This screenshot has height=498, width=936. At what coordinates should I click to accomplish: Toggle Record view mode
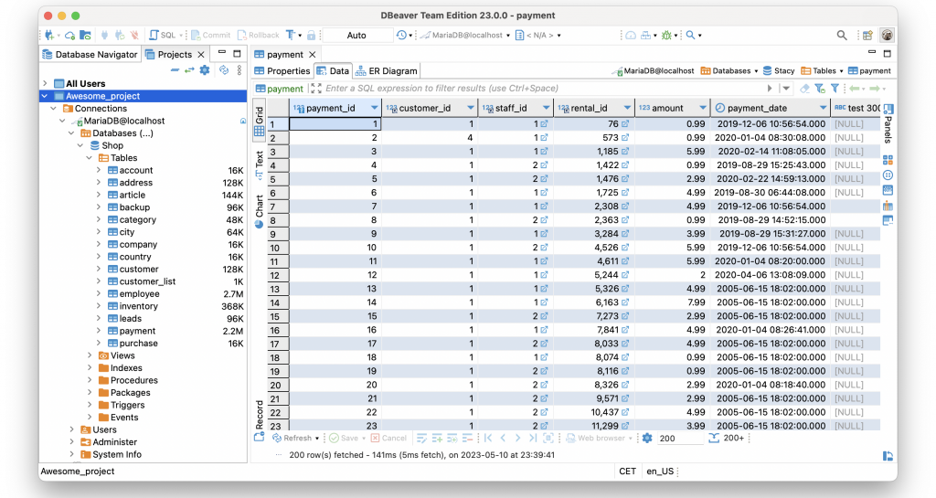tap(259, 420)
